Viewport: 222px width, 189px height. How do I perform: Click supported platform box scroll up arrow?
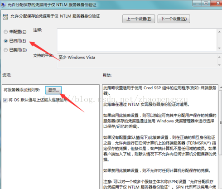pyautogui.click(x=219, y=57)
